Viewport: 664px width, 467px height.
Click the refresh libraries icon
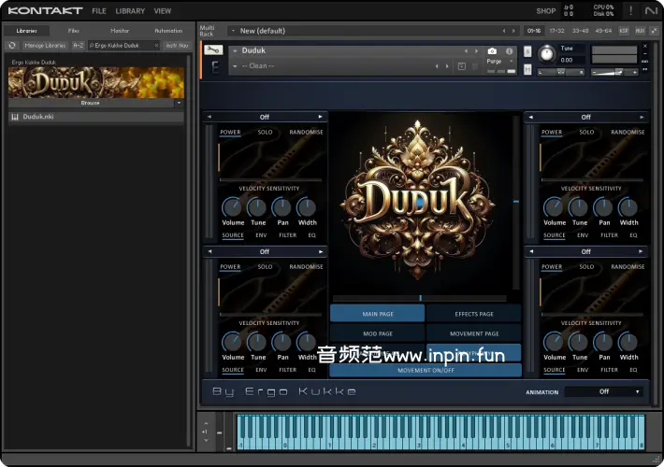pyautogui.click(x=12, y=45)
